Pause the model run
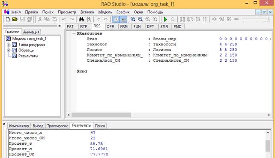This screenshot has height=158, width=275. 204,19
